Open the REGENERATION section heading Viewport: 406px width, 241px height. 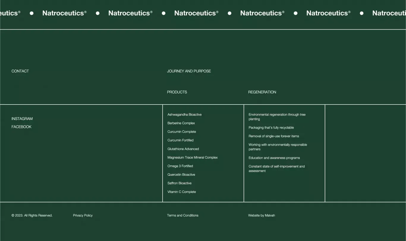[262, 92]
